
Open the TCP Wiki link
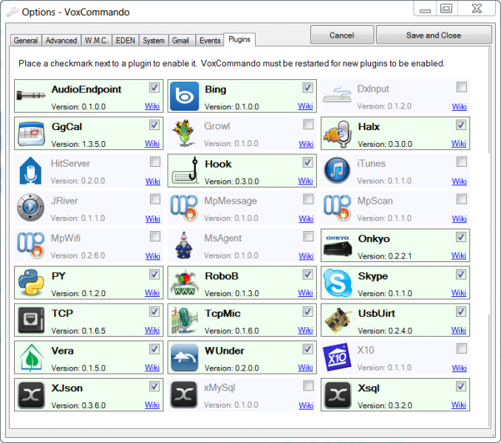click(152, 330)
